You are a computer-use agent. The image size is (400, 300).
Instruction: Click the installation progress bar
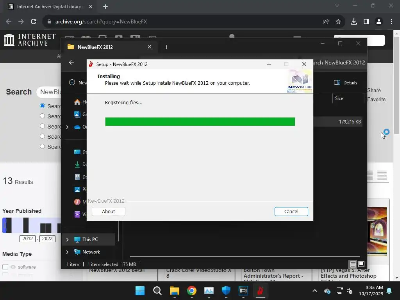(200, 122)
